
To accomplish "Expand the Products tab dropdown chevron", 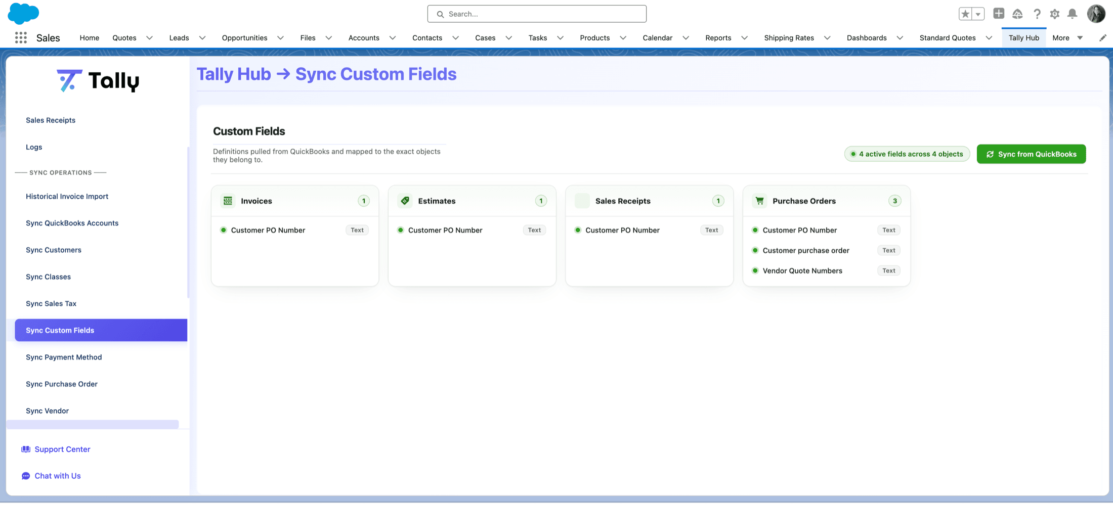I will [623, 38].
